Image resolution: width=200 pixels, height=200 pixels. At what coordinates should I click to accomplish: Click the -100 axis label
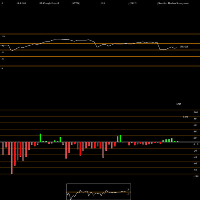[x=196, y=176]
